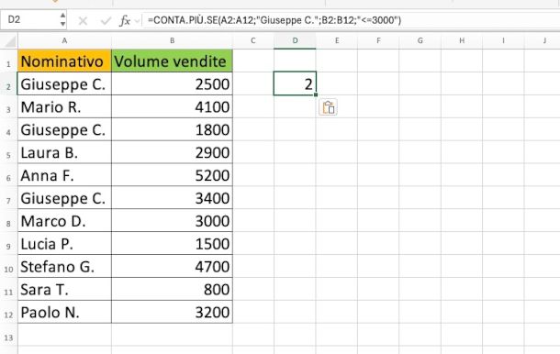Screen dimensions: 560x354
Task: Select column I header
Action: (x=503, y=40)
